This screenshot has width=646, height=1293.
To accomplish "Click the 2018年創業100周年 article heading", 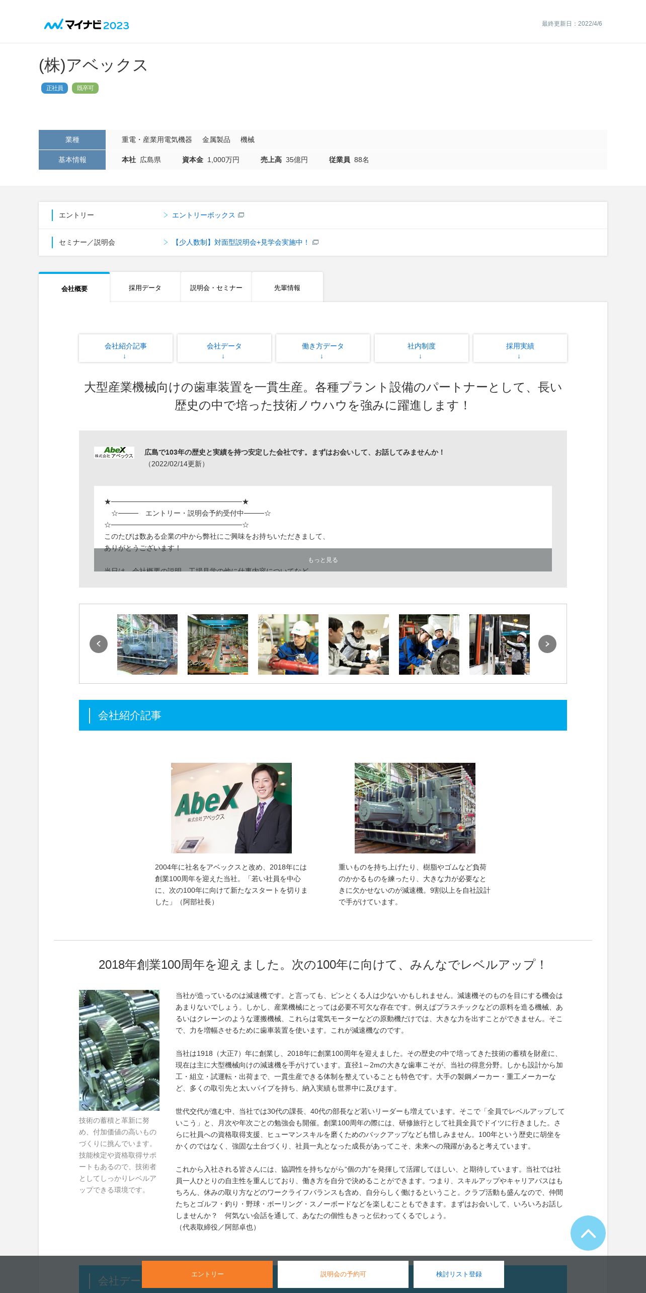I will click(323, 965).
